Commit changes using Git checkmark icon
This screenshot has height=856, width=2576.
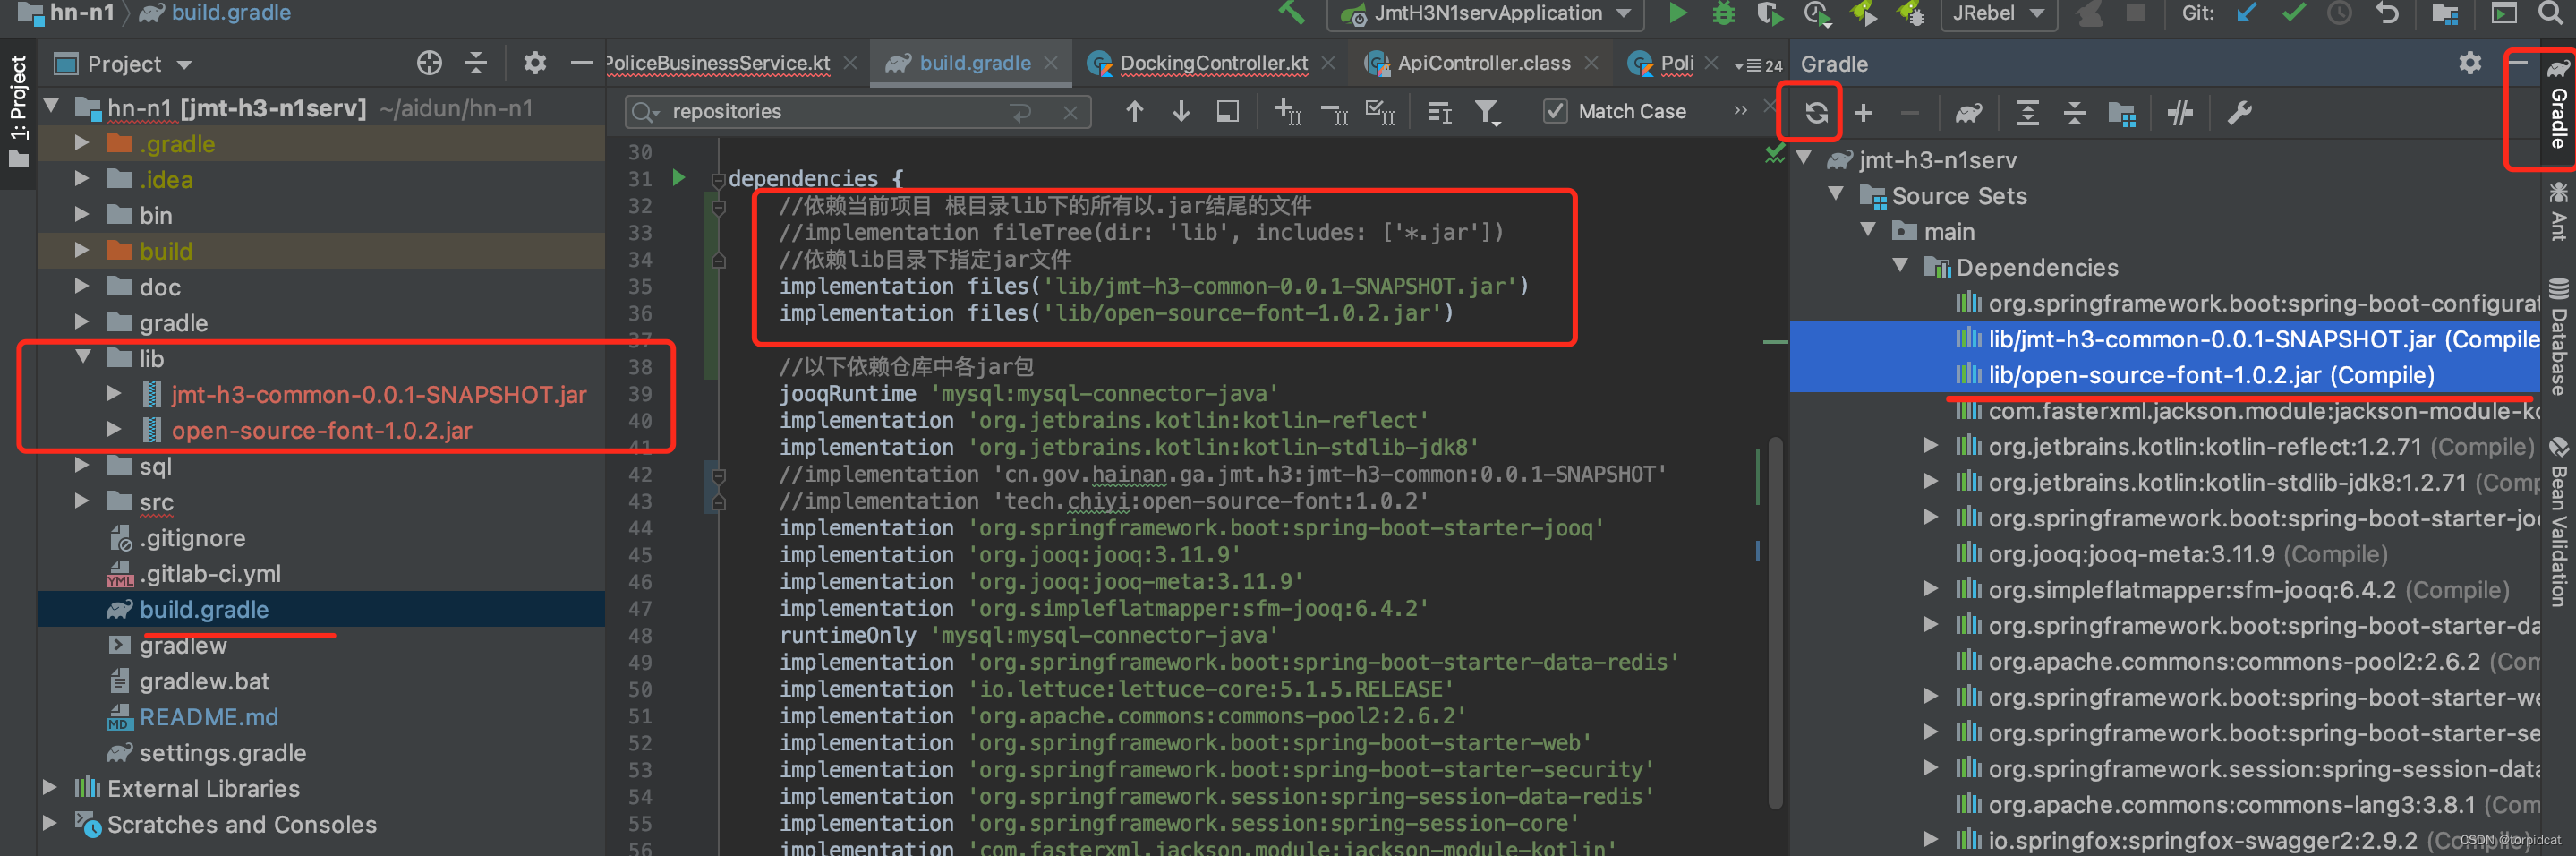2293,14
